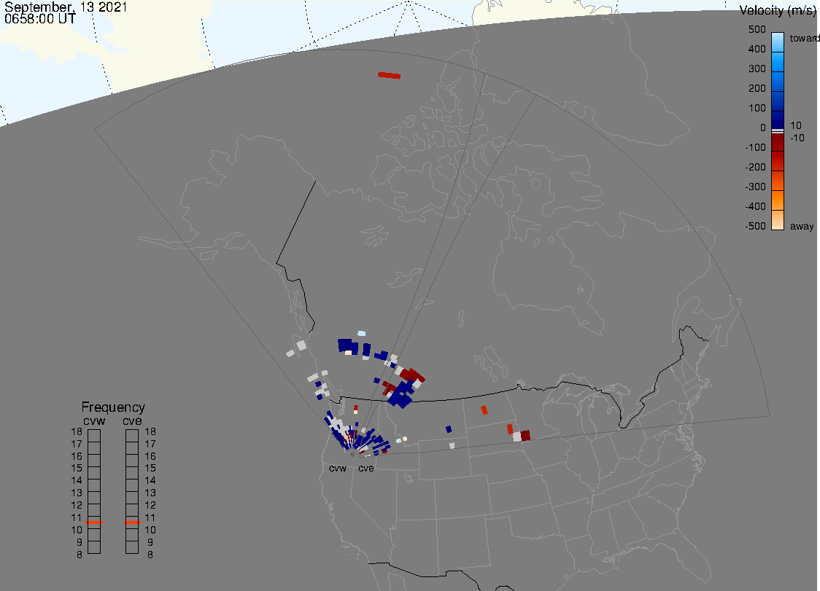Click the "cvw" radar station label on map
Image resolution: width=820 pixels, height=591 pixels.
[x=338, y=468]
